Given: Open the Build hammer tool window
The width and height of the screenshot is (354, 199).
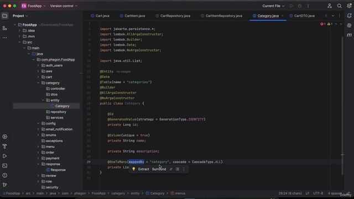Looking at the screenshot, I should coord(5,146).
